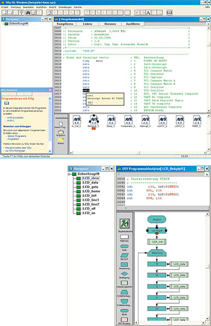211x326 pixels.
Task: Open the Ansicht menu
Action: point(53,7)
